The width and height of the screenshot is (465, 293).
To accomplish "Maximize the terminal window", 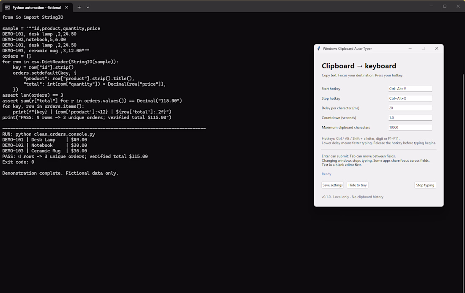I will [x=445, y=6].
